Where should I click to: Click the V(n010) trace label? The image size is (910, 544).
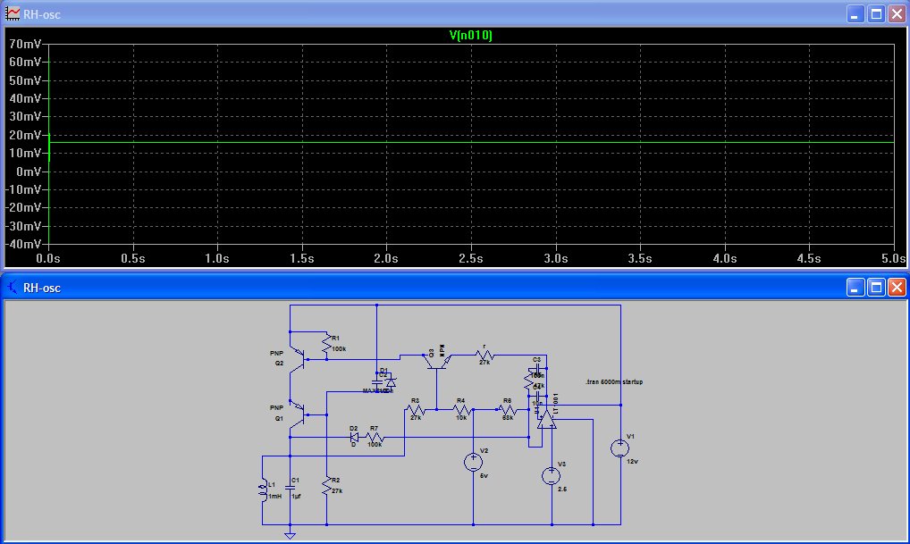pos(471,36)
